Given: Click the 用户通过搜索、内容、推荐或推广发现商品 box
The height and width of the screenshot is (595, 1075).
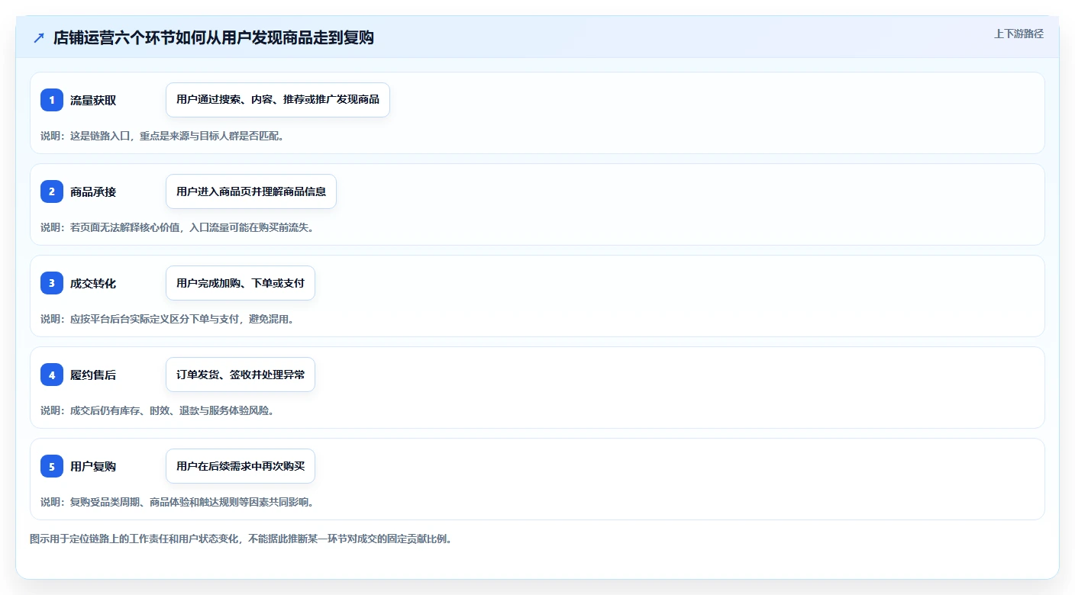Looking at the screenshot, I should [x=278, y=100].
